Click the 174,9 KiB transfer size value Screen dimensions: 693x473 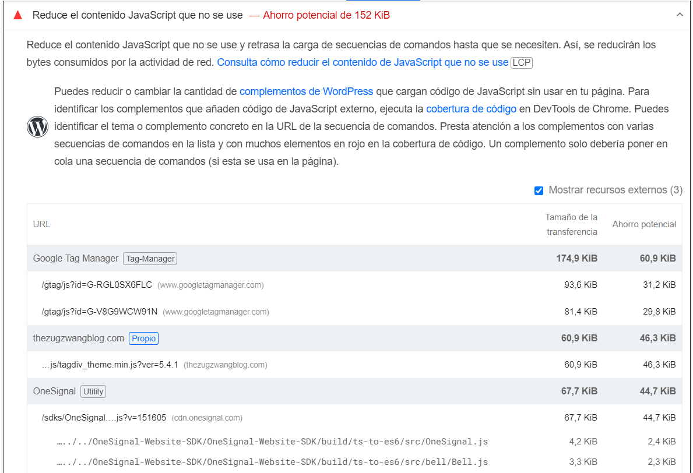577,259
